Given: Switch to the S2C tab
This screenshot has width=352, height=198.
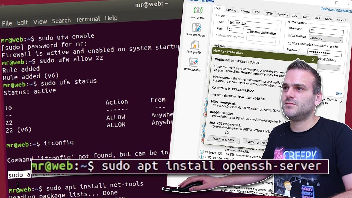Looking at the screenshot, I should [306, 17].
